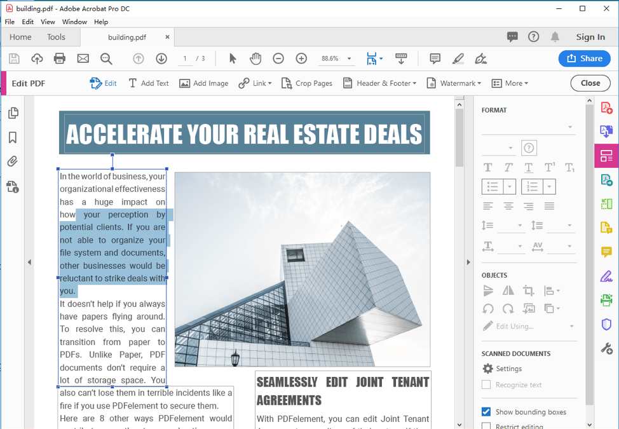Screen dimensions: 619x429
Task: Open the numbered list style dropdown
Action: click(x=549, y=187)
